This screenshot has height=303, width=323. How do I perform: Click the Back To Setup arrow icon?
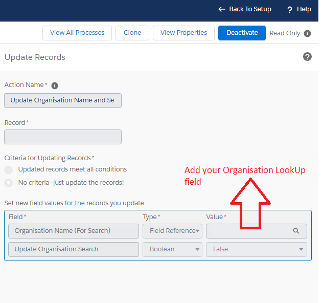pyautogui.click(x=221, y=9)
